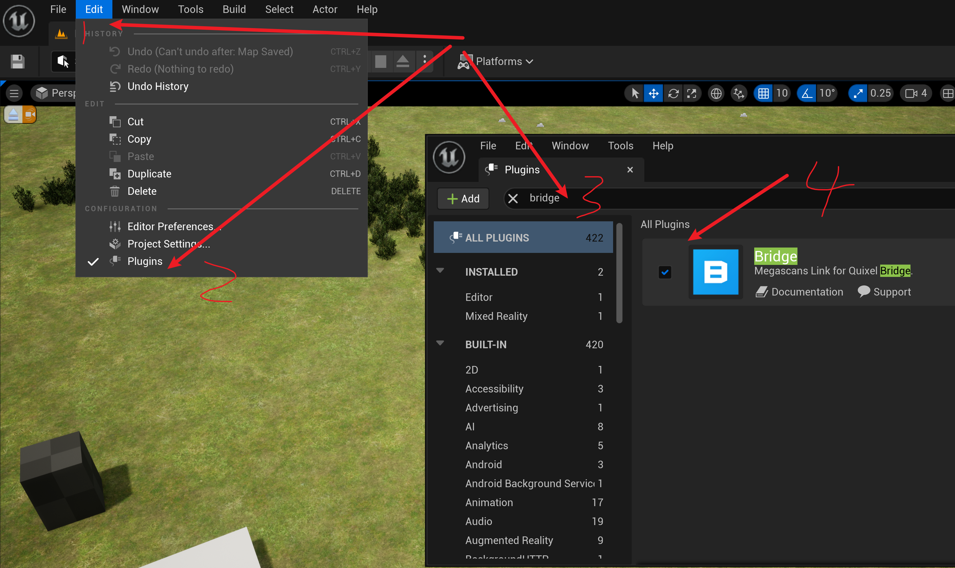Select the scale tool icon
Image resolution: width=955 pixels, height=568 pixels.
click(x=692, y=93)
